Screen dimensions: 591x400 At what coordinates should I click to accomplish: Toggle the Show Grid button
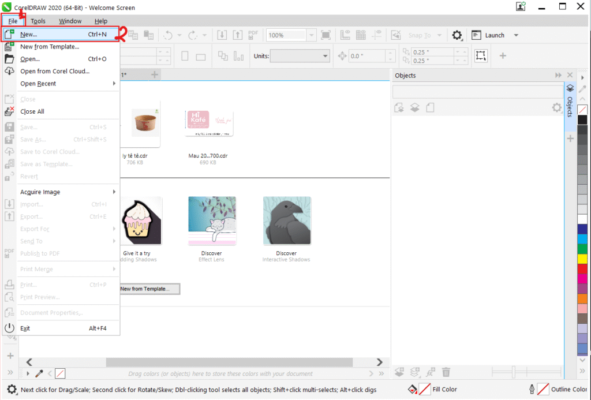pos(361,35)
